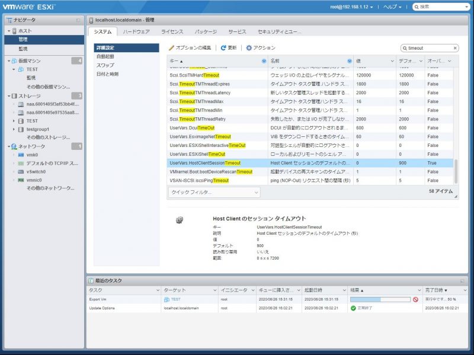
Task: Open the root@192.168.1.12 user dropdown
Action: (351, 7)
